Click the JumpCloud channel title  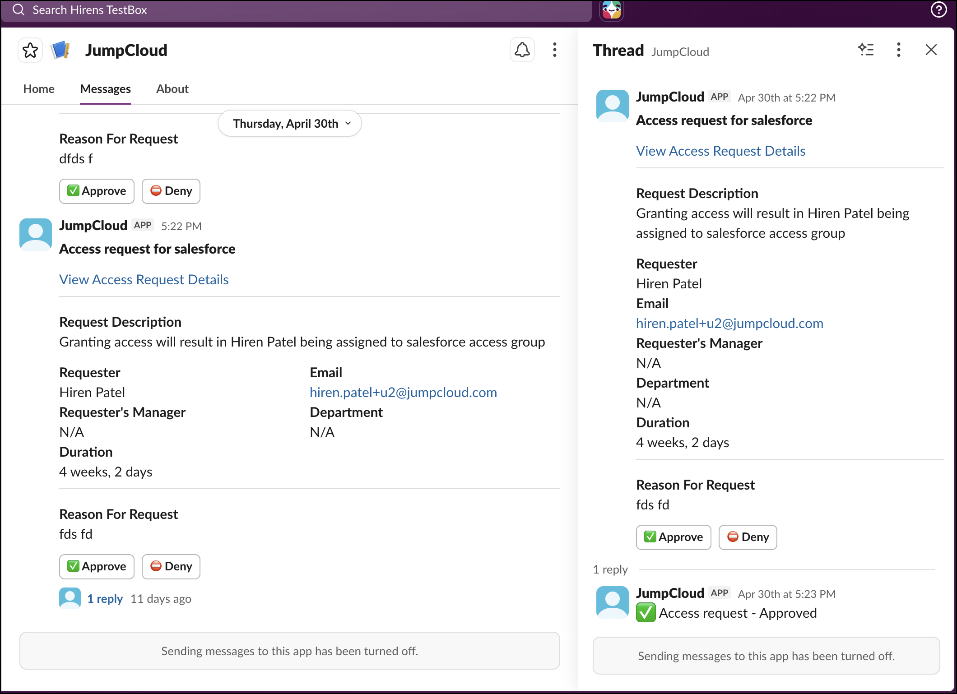point(126,50)
